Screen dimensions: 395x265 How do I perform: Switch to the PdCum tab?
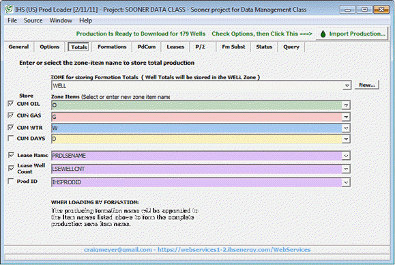click(147, 47)
